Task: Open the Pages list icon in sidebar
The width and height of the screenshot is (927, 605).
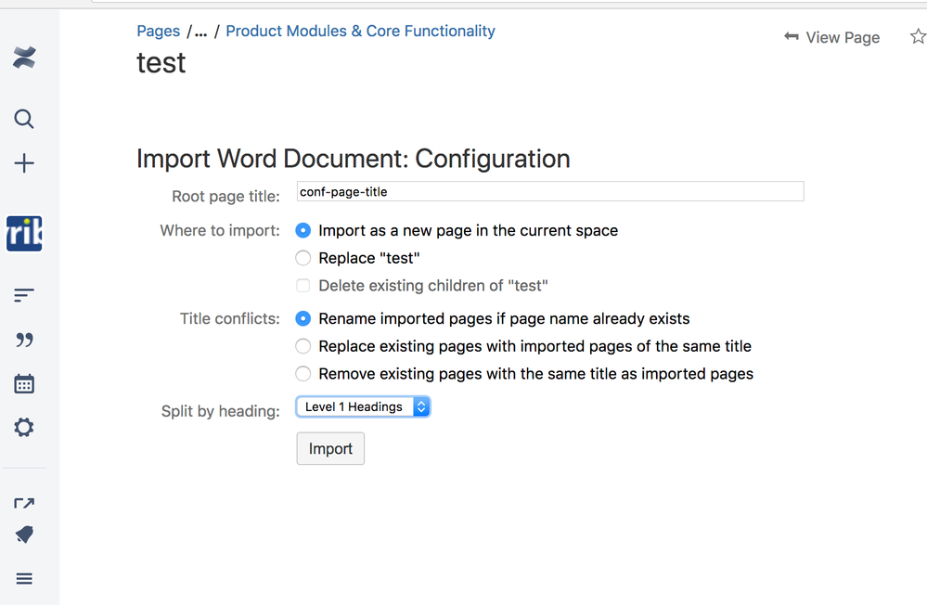Action: [24, 295]
